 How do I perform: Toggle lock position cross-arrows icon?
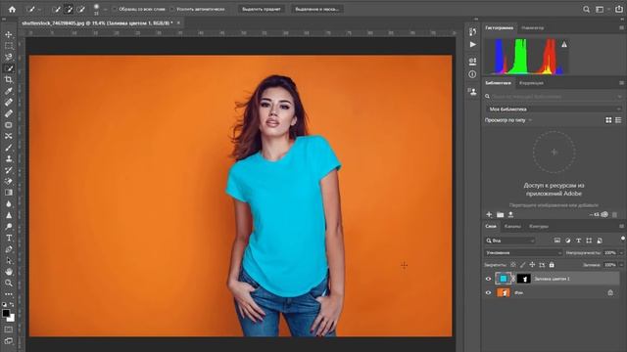[x=532, y=265]
